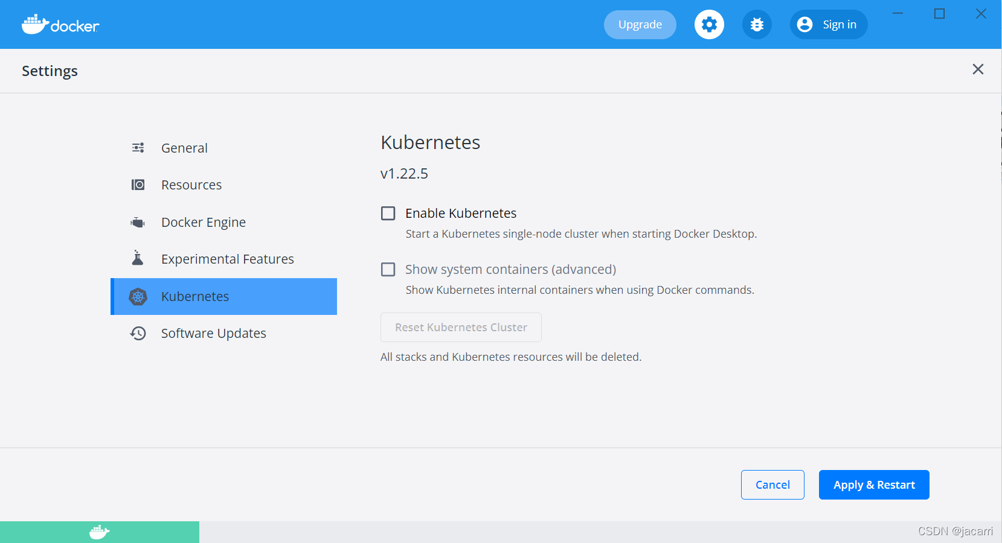
Task: Open Experimental Features section
Action: (x=223, y=259)
